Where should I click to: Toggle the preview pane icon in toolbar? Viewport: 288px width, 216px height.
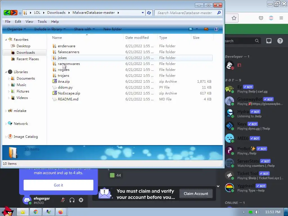[206, 29]
